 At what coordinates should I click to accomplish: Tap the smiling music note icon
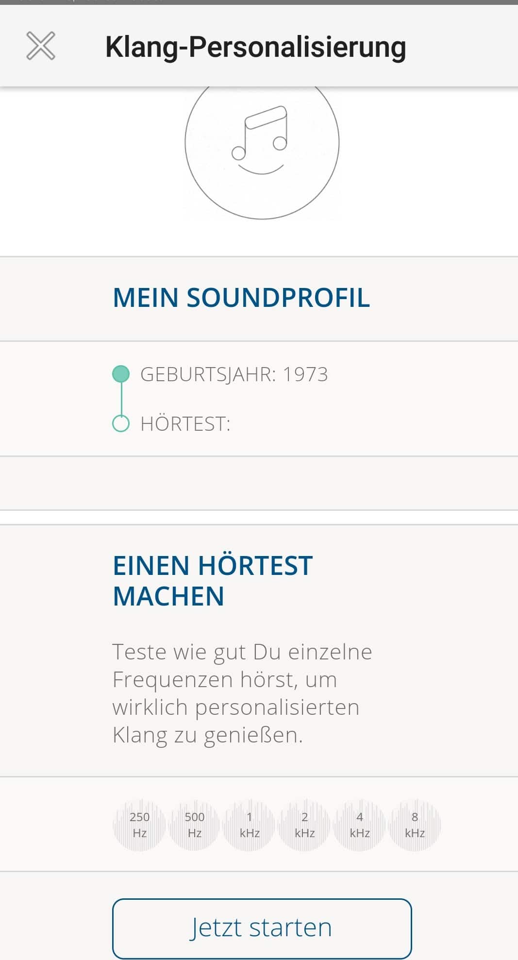(x=261, y=140)
